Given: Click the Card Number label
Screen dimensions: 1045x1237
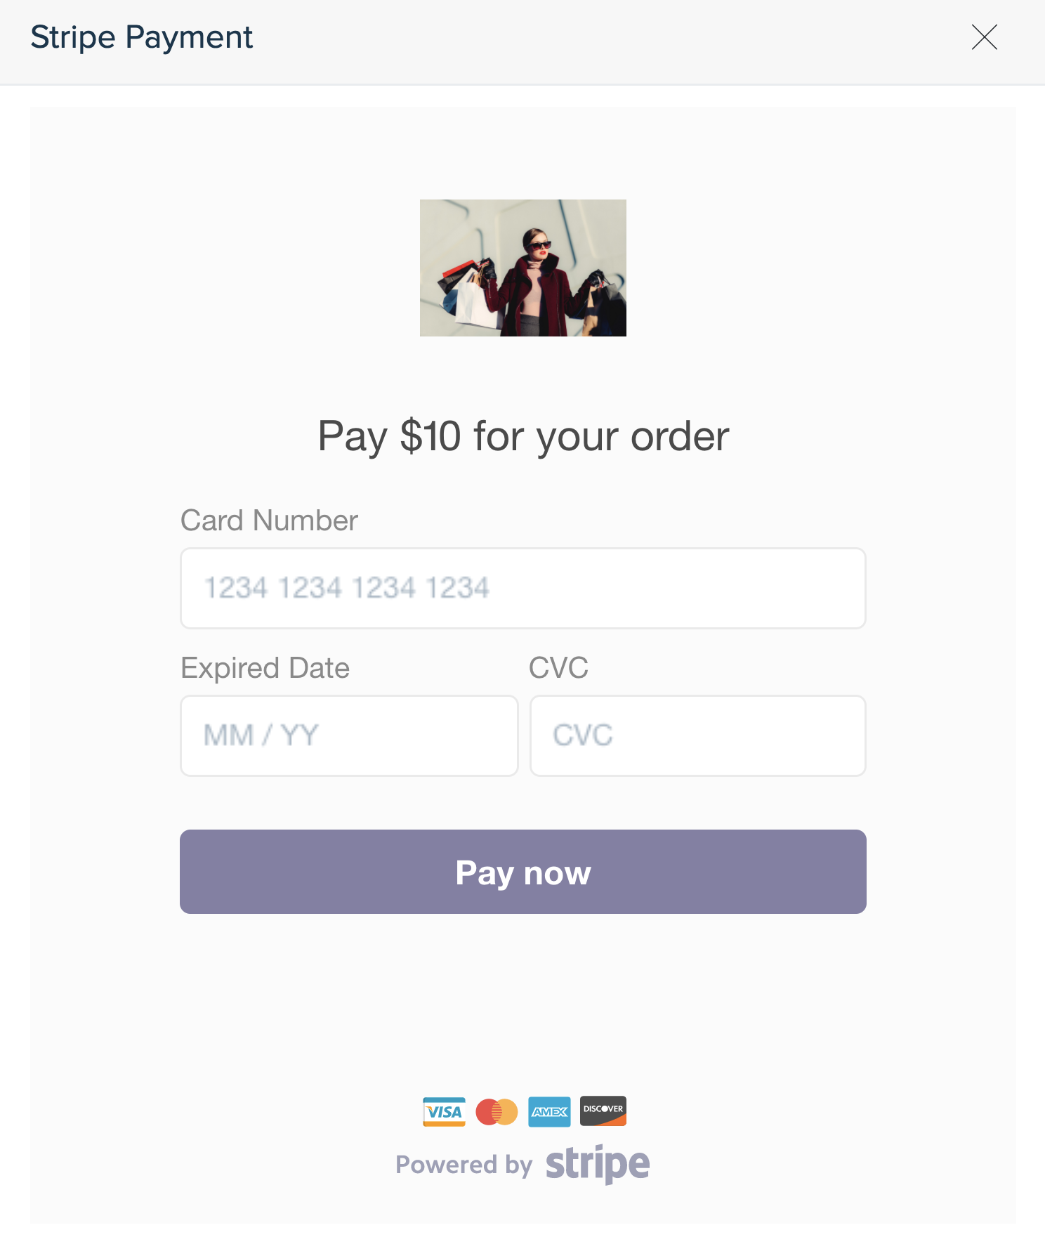Looking at the screenshot, I should [x=270, y=521].
